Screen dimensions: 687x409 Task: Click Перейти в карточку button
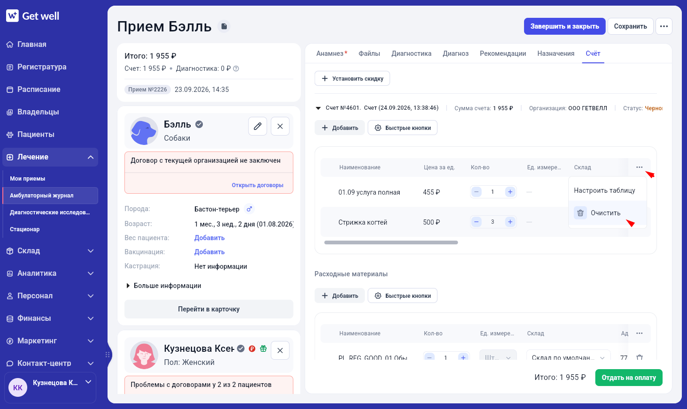pyautogui.click(x=209, y=309)
